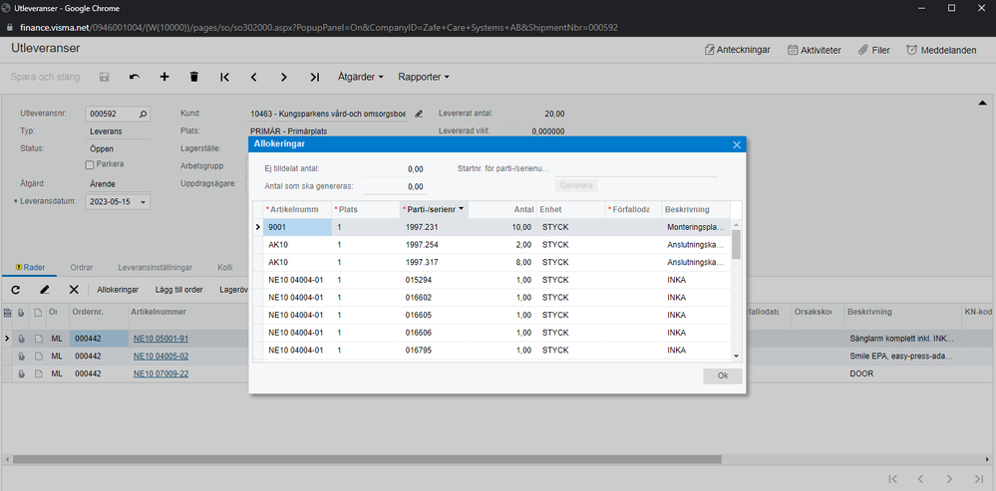Collapse the header form with the triangle
The width and height of the screenshot is (996, 491).
[982, 103]
